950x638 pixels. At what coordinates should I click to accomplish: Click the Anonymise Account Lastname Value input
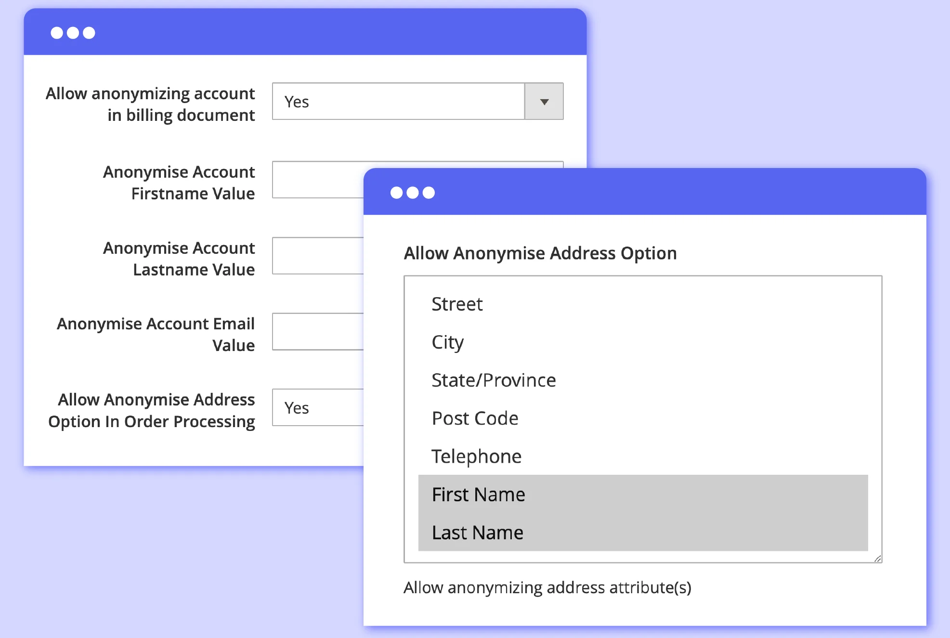[318, 256]
